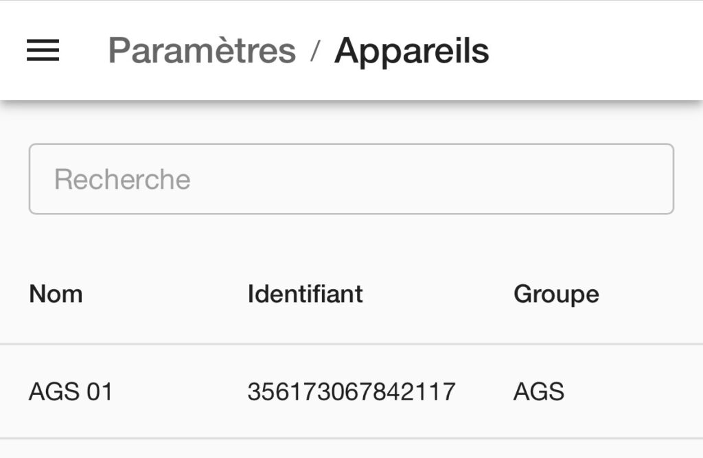Click the slash separator between breadcrumbs
703x458 pixels.
click(x=315, y=51)
